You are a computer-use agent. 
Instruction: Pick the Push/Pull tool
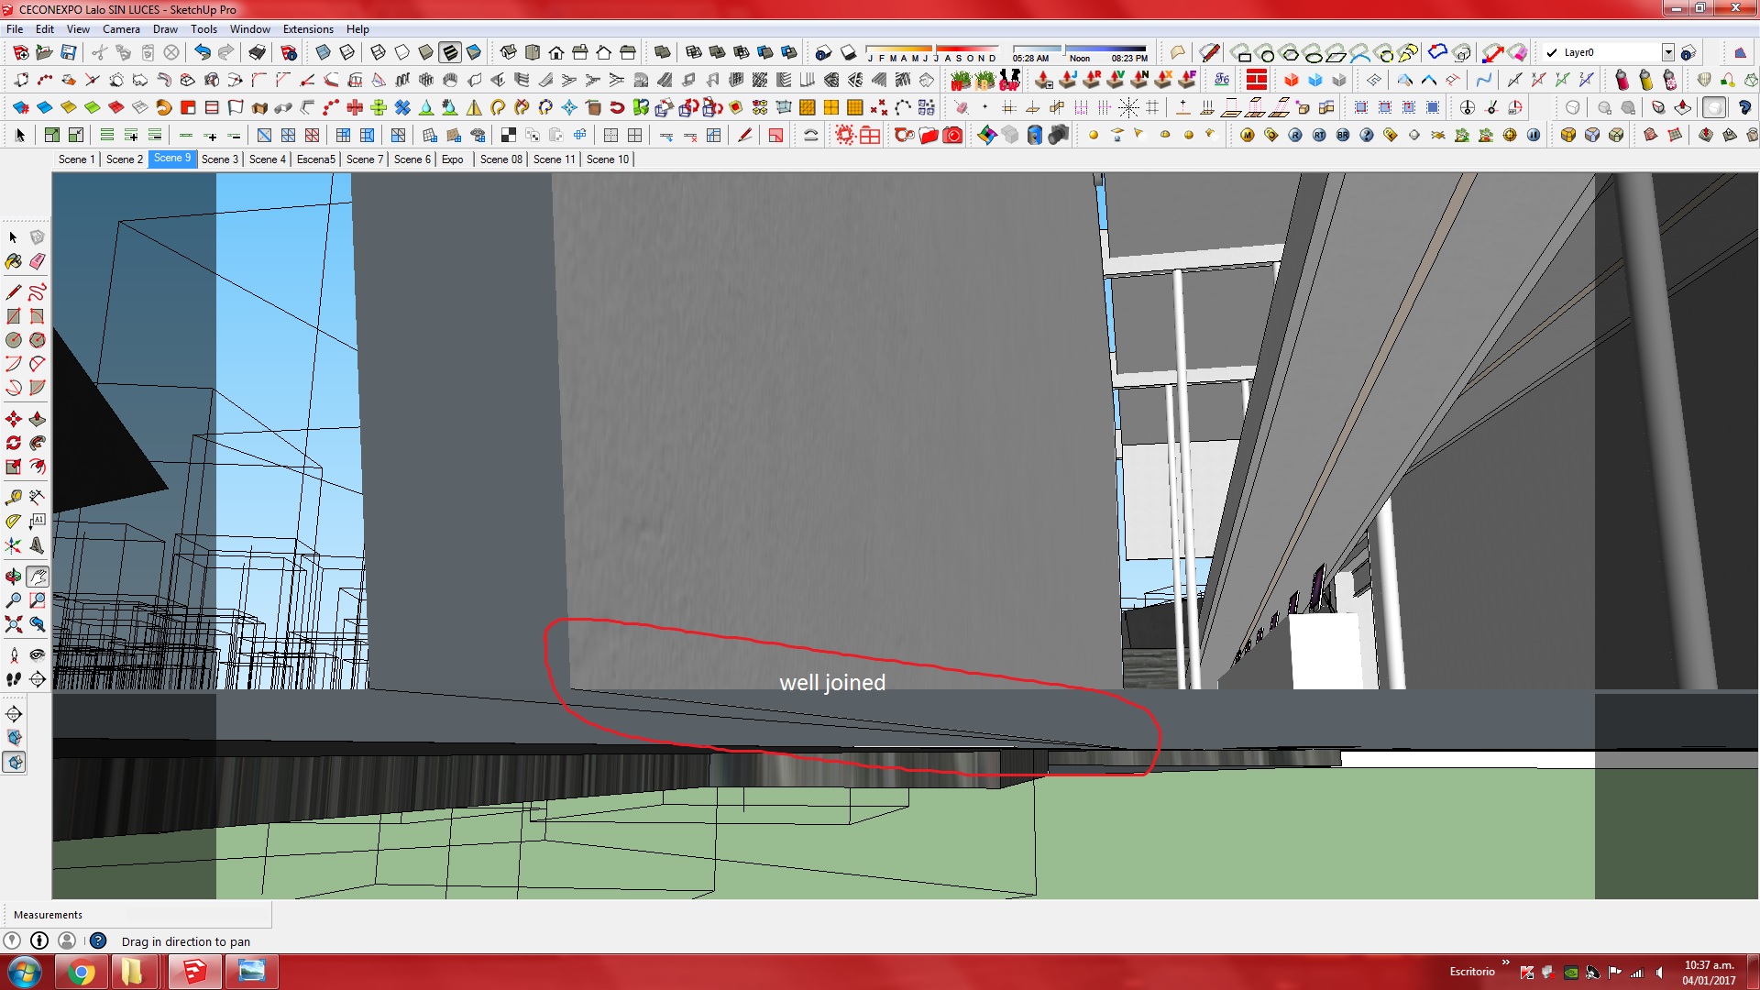(x=38, y=420)
